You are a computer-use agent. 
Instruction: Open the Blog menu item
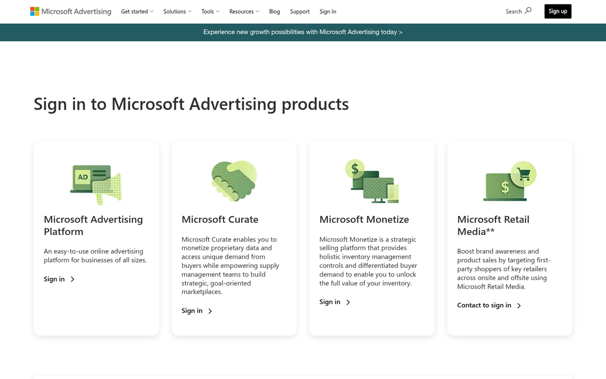pos(274,11)
